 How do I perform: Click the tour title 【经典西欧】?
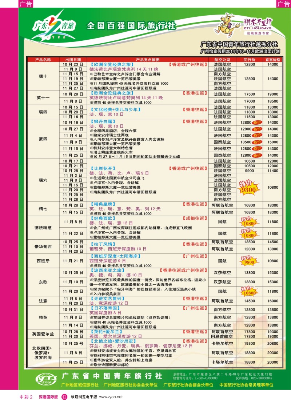pyautogui.click(x=103, y=219)
